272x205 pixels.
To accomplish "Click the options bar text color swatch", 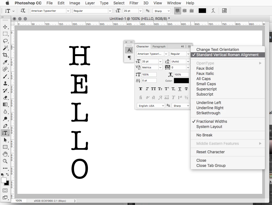I will tap(202, 11).
